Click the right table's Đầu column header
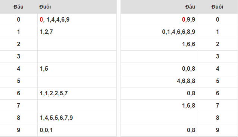Screen dimensions: 238x137 click(190, 7)
